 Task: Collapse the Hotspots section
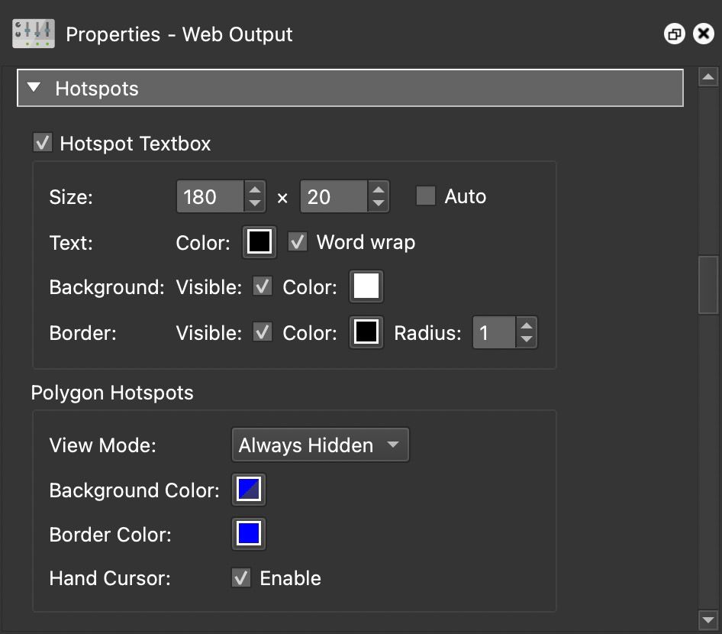coord(34,88)
